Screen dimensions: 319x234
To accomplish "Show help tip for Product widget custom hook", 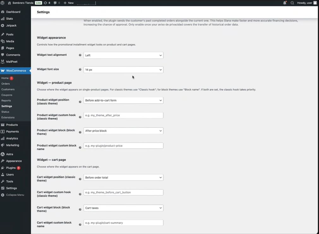I will pyautogui.click(x=80, y=117).
